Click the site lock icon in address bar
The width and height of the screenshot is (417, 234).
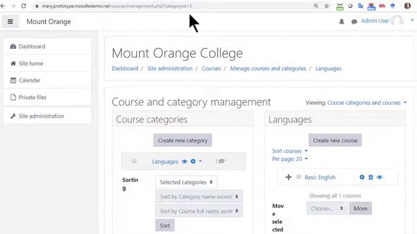(37, 6)
